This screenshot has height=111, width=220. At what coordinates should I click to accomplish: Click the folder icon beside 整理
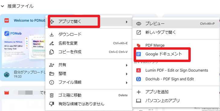point(52,74)
